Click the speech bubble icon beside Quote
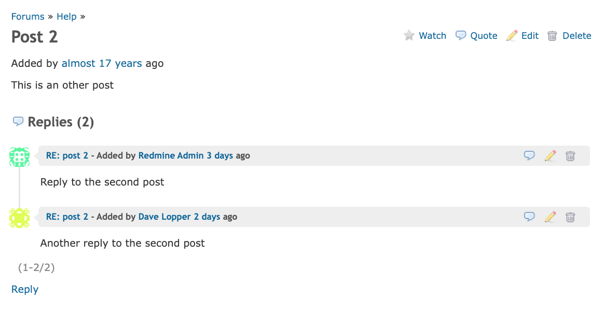Viewport: 604px width, 313px height. click(461, 35)
